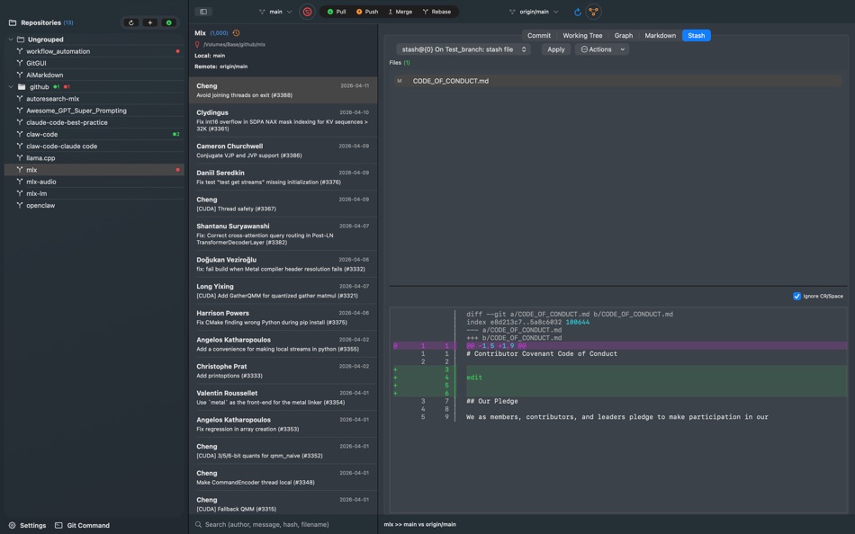Open the Actions dropdown menu
Image resolution: width=855 pixels, height=534 pixels.
click(601, 49)
